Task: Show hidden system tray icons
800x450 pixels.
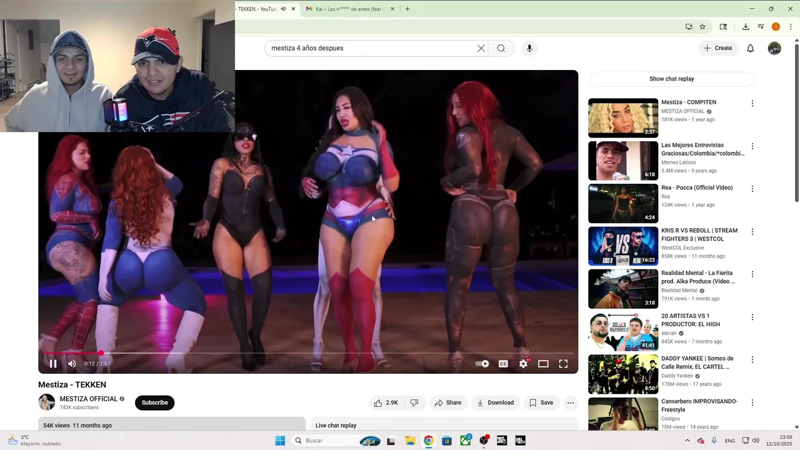Action: (687, 441)
